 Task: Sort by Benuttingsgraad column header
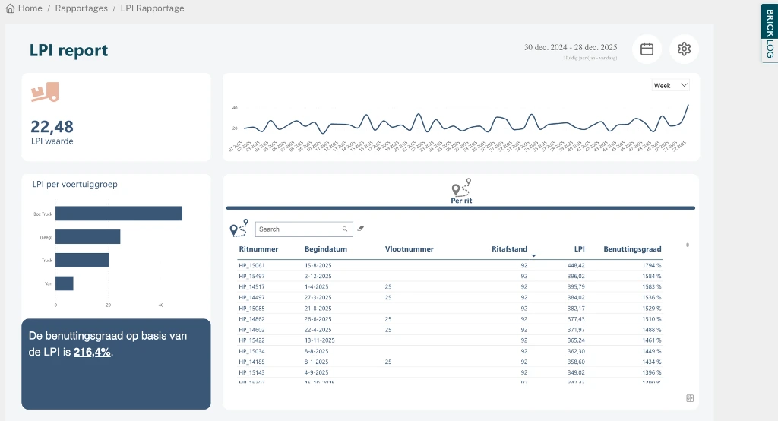[632, 248]
